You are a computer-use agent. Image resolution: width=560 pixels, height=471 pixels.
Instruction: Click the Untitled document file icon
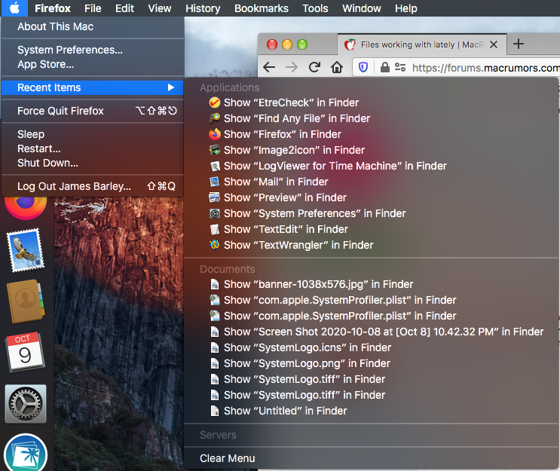[x=215, y=411]
